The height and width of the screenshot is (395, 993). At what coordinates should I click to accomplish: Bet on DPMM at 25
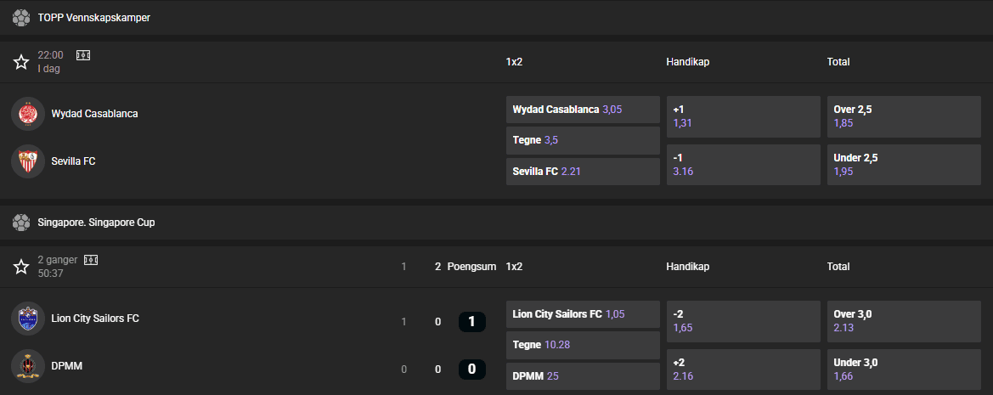(x=583, y=376)
